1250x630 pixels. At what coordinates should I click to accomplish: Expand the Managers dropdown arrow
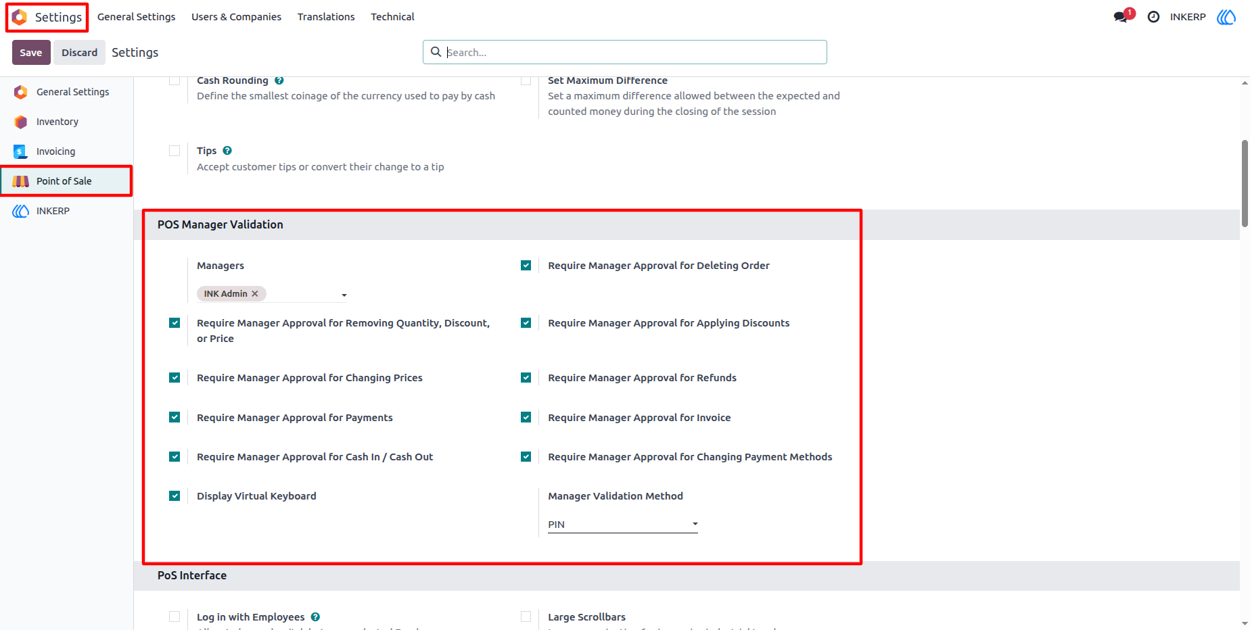(344, 295)
